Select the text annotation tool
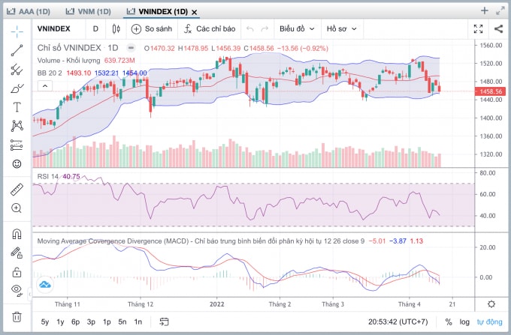511x335 pixels. tap(17, 107)
